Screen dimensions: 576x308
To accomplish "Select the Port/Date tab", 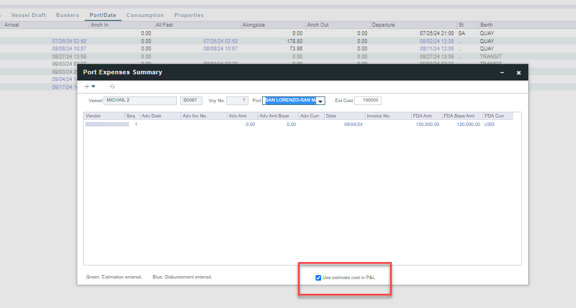I will pos(103,15).
